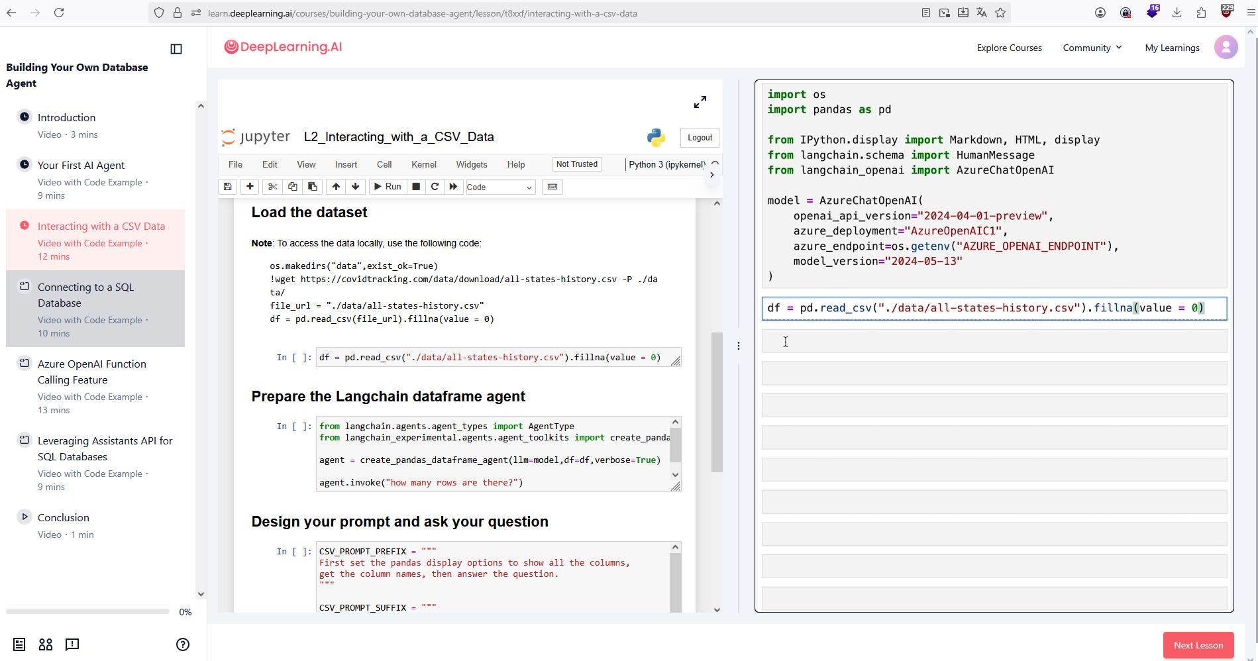Click the Explore Courses link

click(x=1009, y=48)
